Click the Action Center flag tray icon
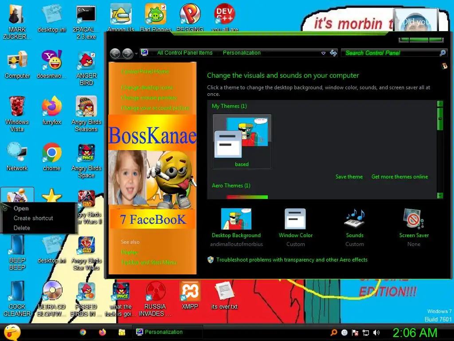Image resolution: width=454 pixels, height=341 pixels. pyautogui.click(x=355, y=333)
